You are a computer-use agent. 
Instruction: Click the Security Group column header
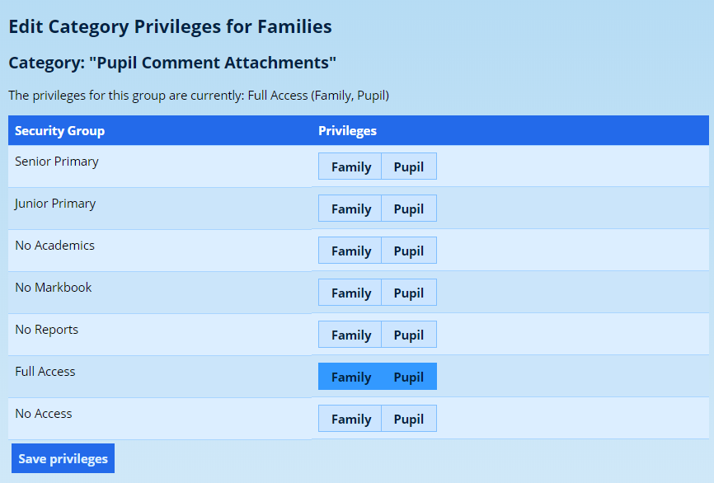point(59,131)
